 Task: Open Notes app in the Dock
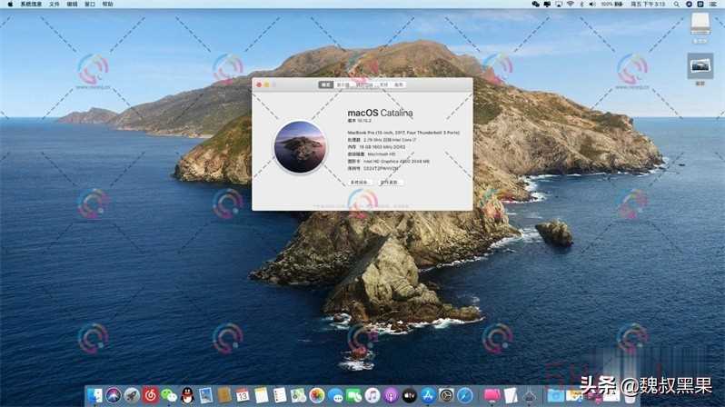(x=262, y=396)
